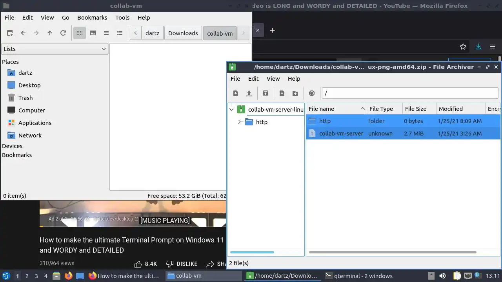502x282 pixels.
Task: Select the collab-vm-server file row
Action: pyautogui.click(x=403, y=134)
